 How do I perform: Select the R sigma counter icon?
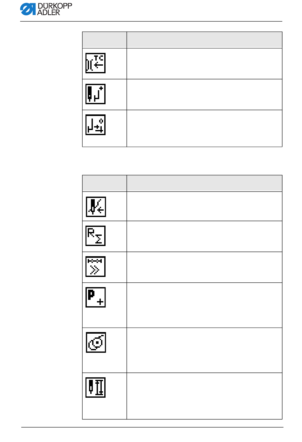(95, 236)
